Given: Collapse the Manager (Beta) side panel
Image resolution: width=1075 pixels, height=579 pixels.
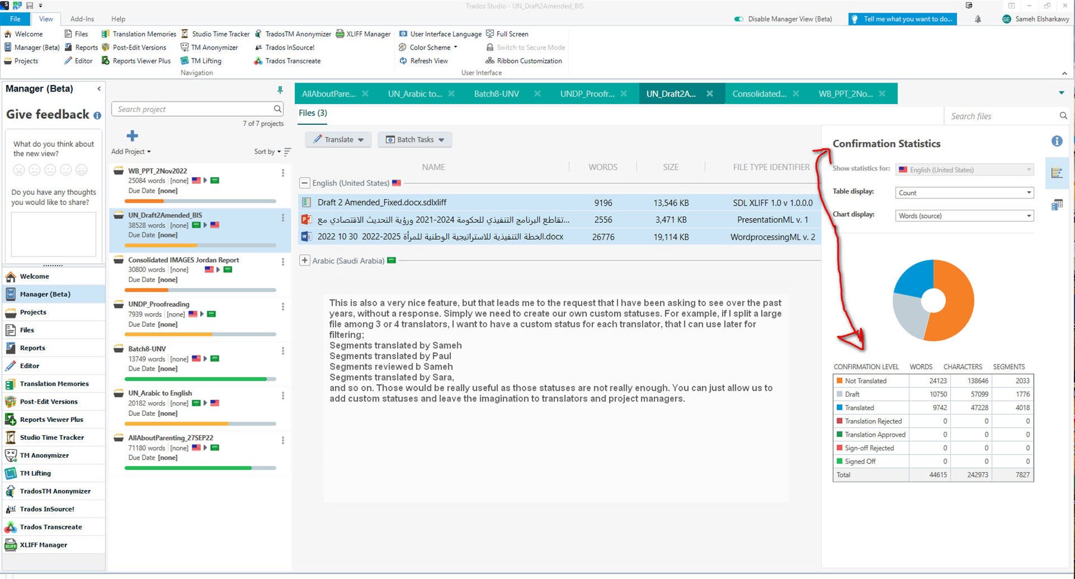Looking at the screenshot, I should pyautogui.click(x=99, y=89).
